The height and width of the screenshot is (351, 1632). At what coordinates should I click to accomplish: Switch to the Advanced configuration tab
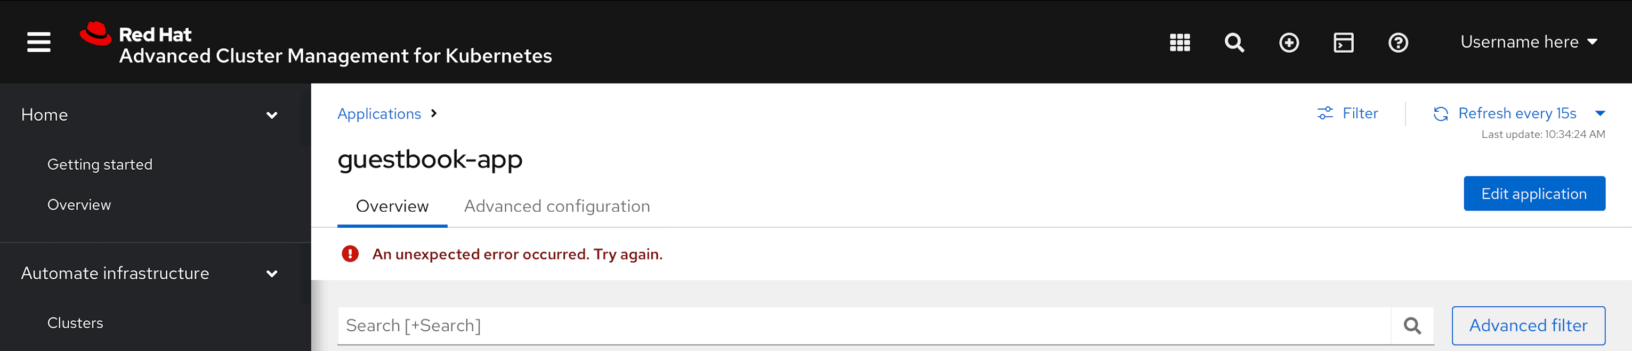point(557,206)
